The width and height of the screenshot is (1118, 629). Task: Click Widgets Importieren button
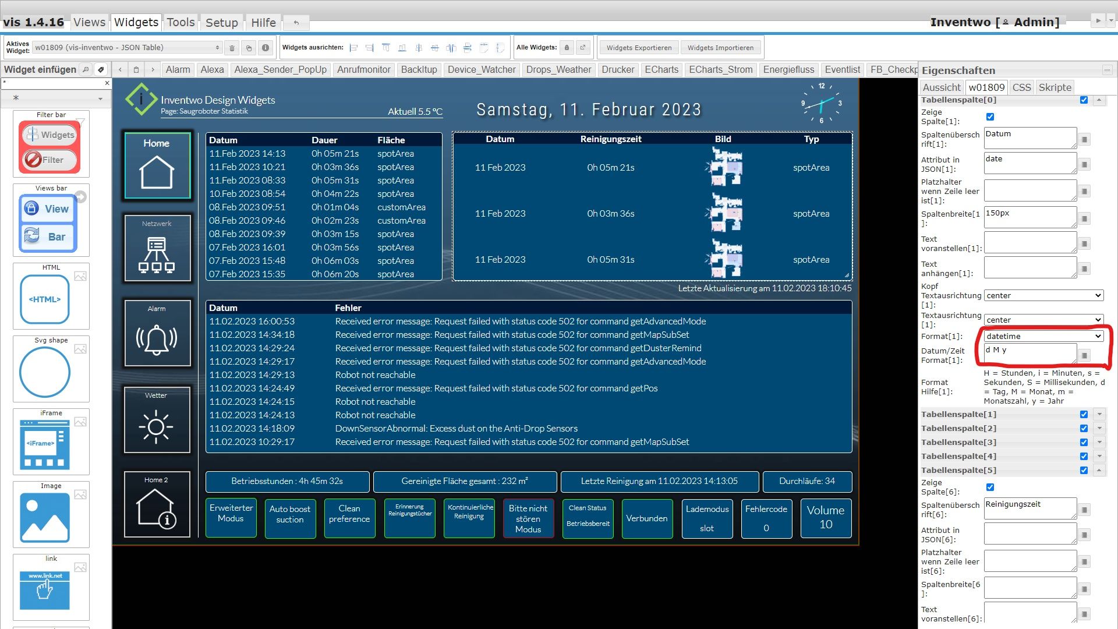pyautogui.click(x=720, y=48)
